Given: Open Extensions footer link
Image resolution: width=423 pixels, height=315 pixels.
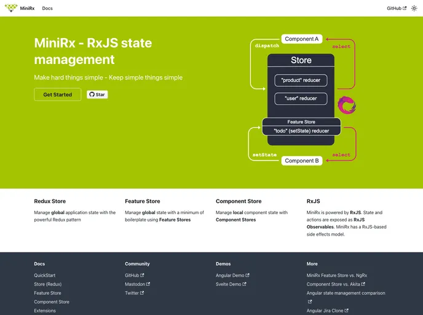Looking at the screenshot, I should click(45, 311).
